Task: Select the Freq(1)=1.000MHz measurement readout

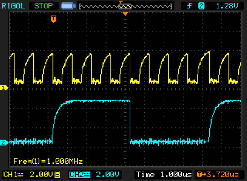Action: [x=48, y=161]
